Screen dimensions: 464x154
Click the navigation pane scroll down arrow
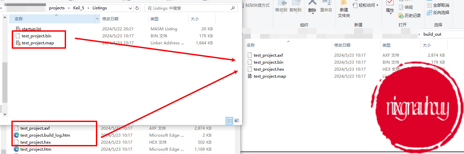click(5, 114)
